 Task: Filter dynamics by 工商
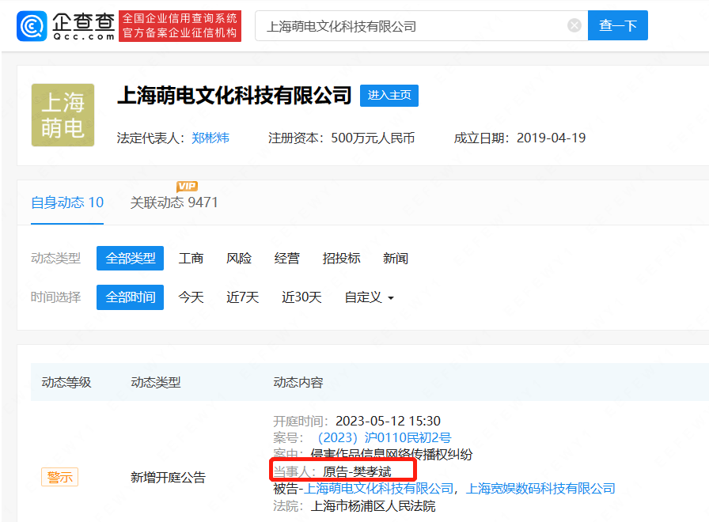tap(191, 258)
